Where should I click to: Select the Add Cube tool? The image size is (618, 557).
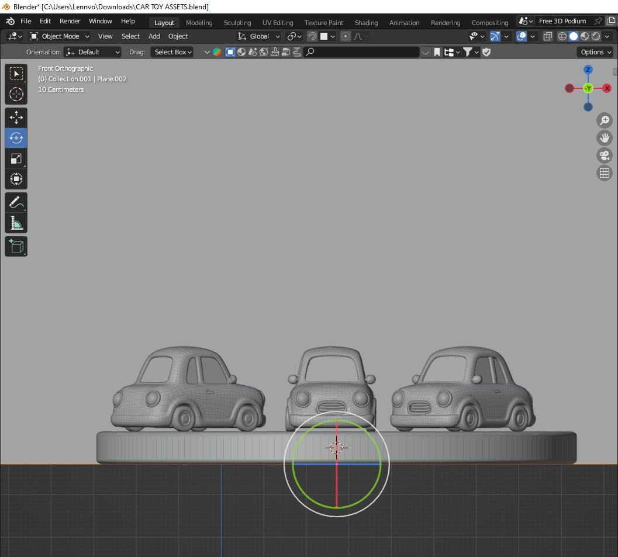point(16,247)
